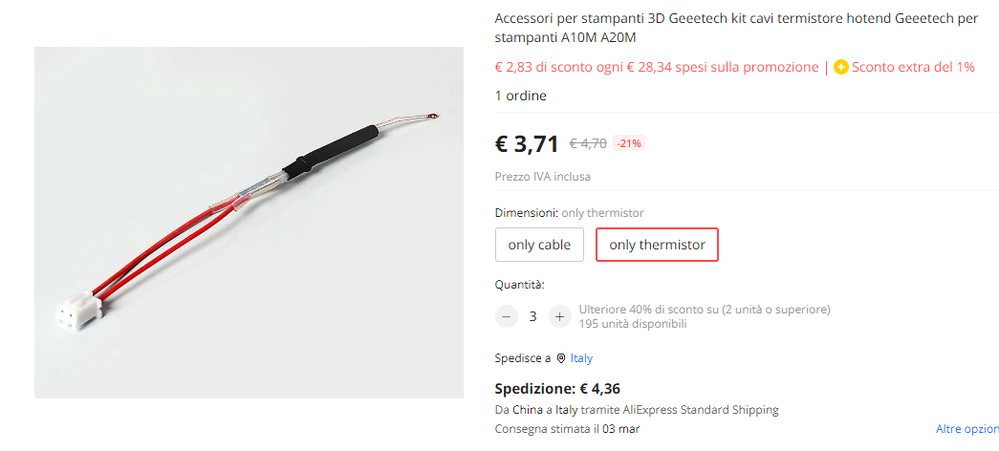The width and height of the screenshot is (999, 451).
Task: Click the -21% discount badge
Action: click(x=629, y=143)
